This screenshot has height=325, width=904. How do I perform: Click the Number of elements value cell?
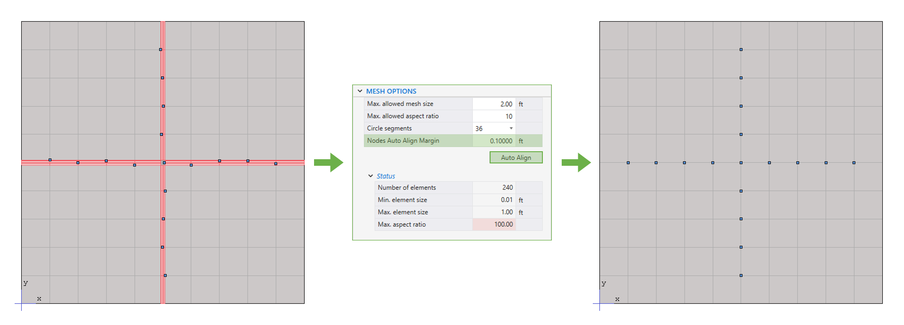493,187
